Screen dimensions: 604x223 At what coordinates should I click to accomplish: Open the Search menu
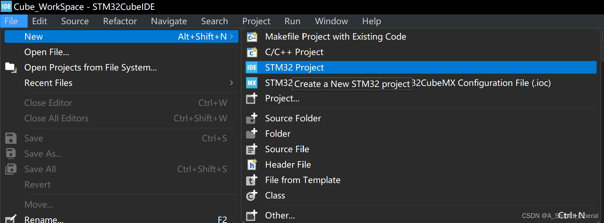click(x=214, y=21)
